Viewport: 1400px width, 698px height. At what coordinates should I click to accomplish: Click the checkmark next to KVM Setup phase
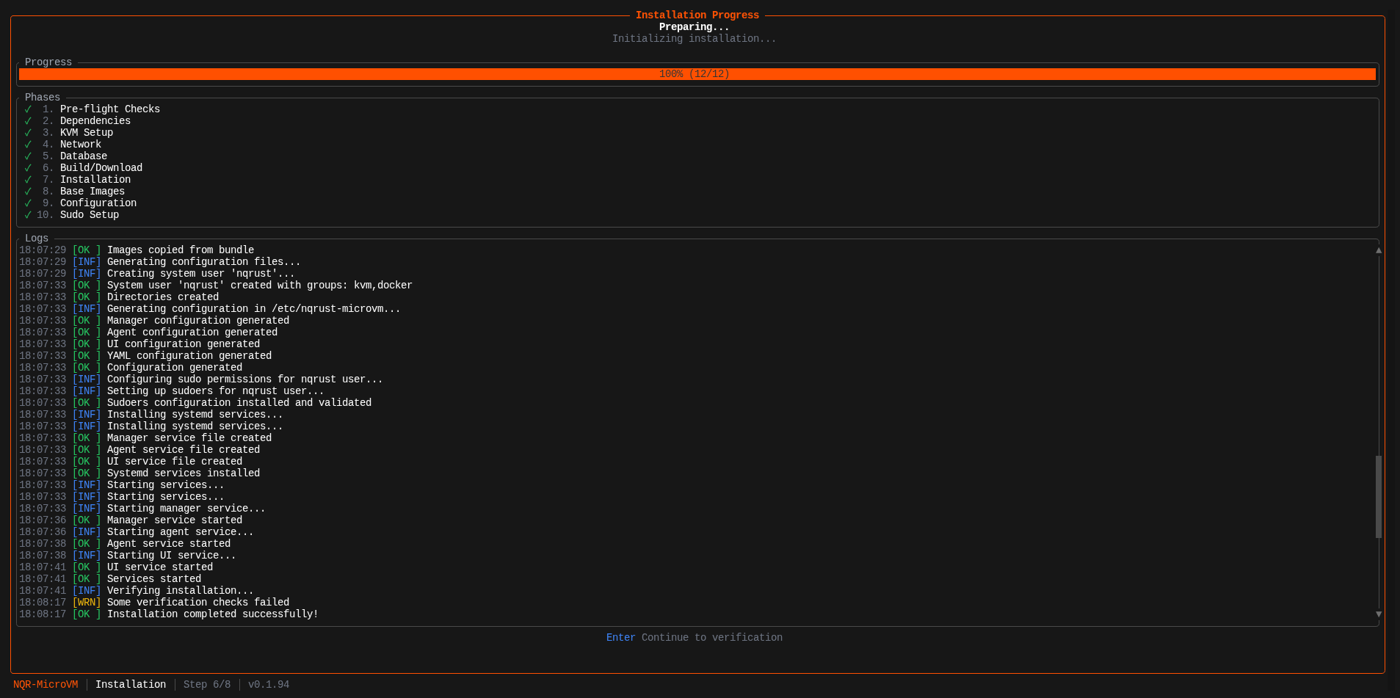click(x=28, y=132)
